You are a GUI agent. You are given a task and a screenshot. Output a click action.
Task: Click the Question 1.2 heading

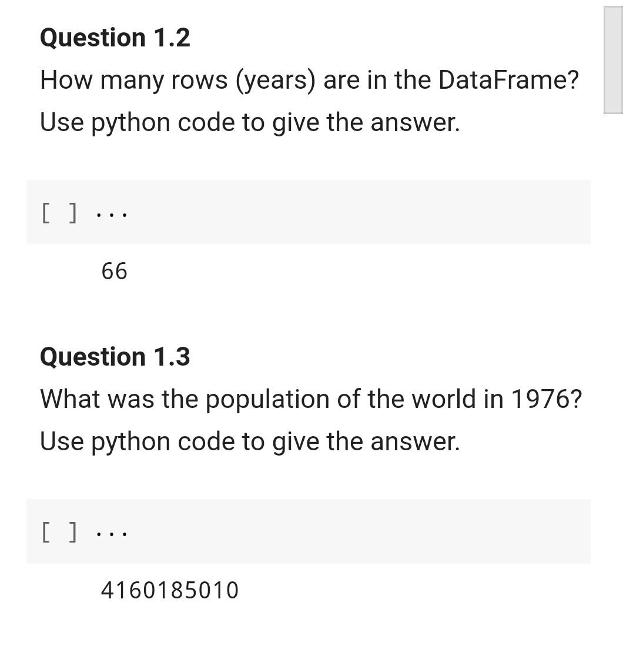tap(115, 37)
